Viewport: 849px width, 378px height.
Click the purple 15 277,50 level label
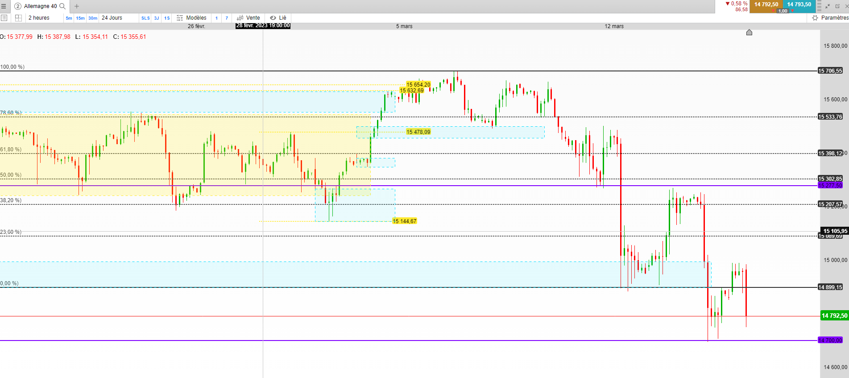(830, 186)
